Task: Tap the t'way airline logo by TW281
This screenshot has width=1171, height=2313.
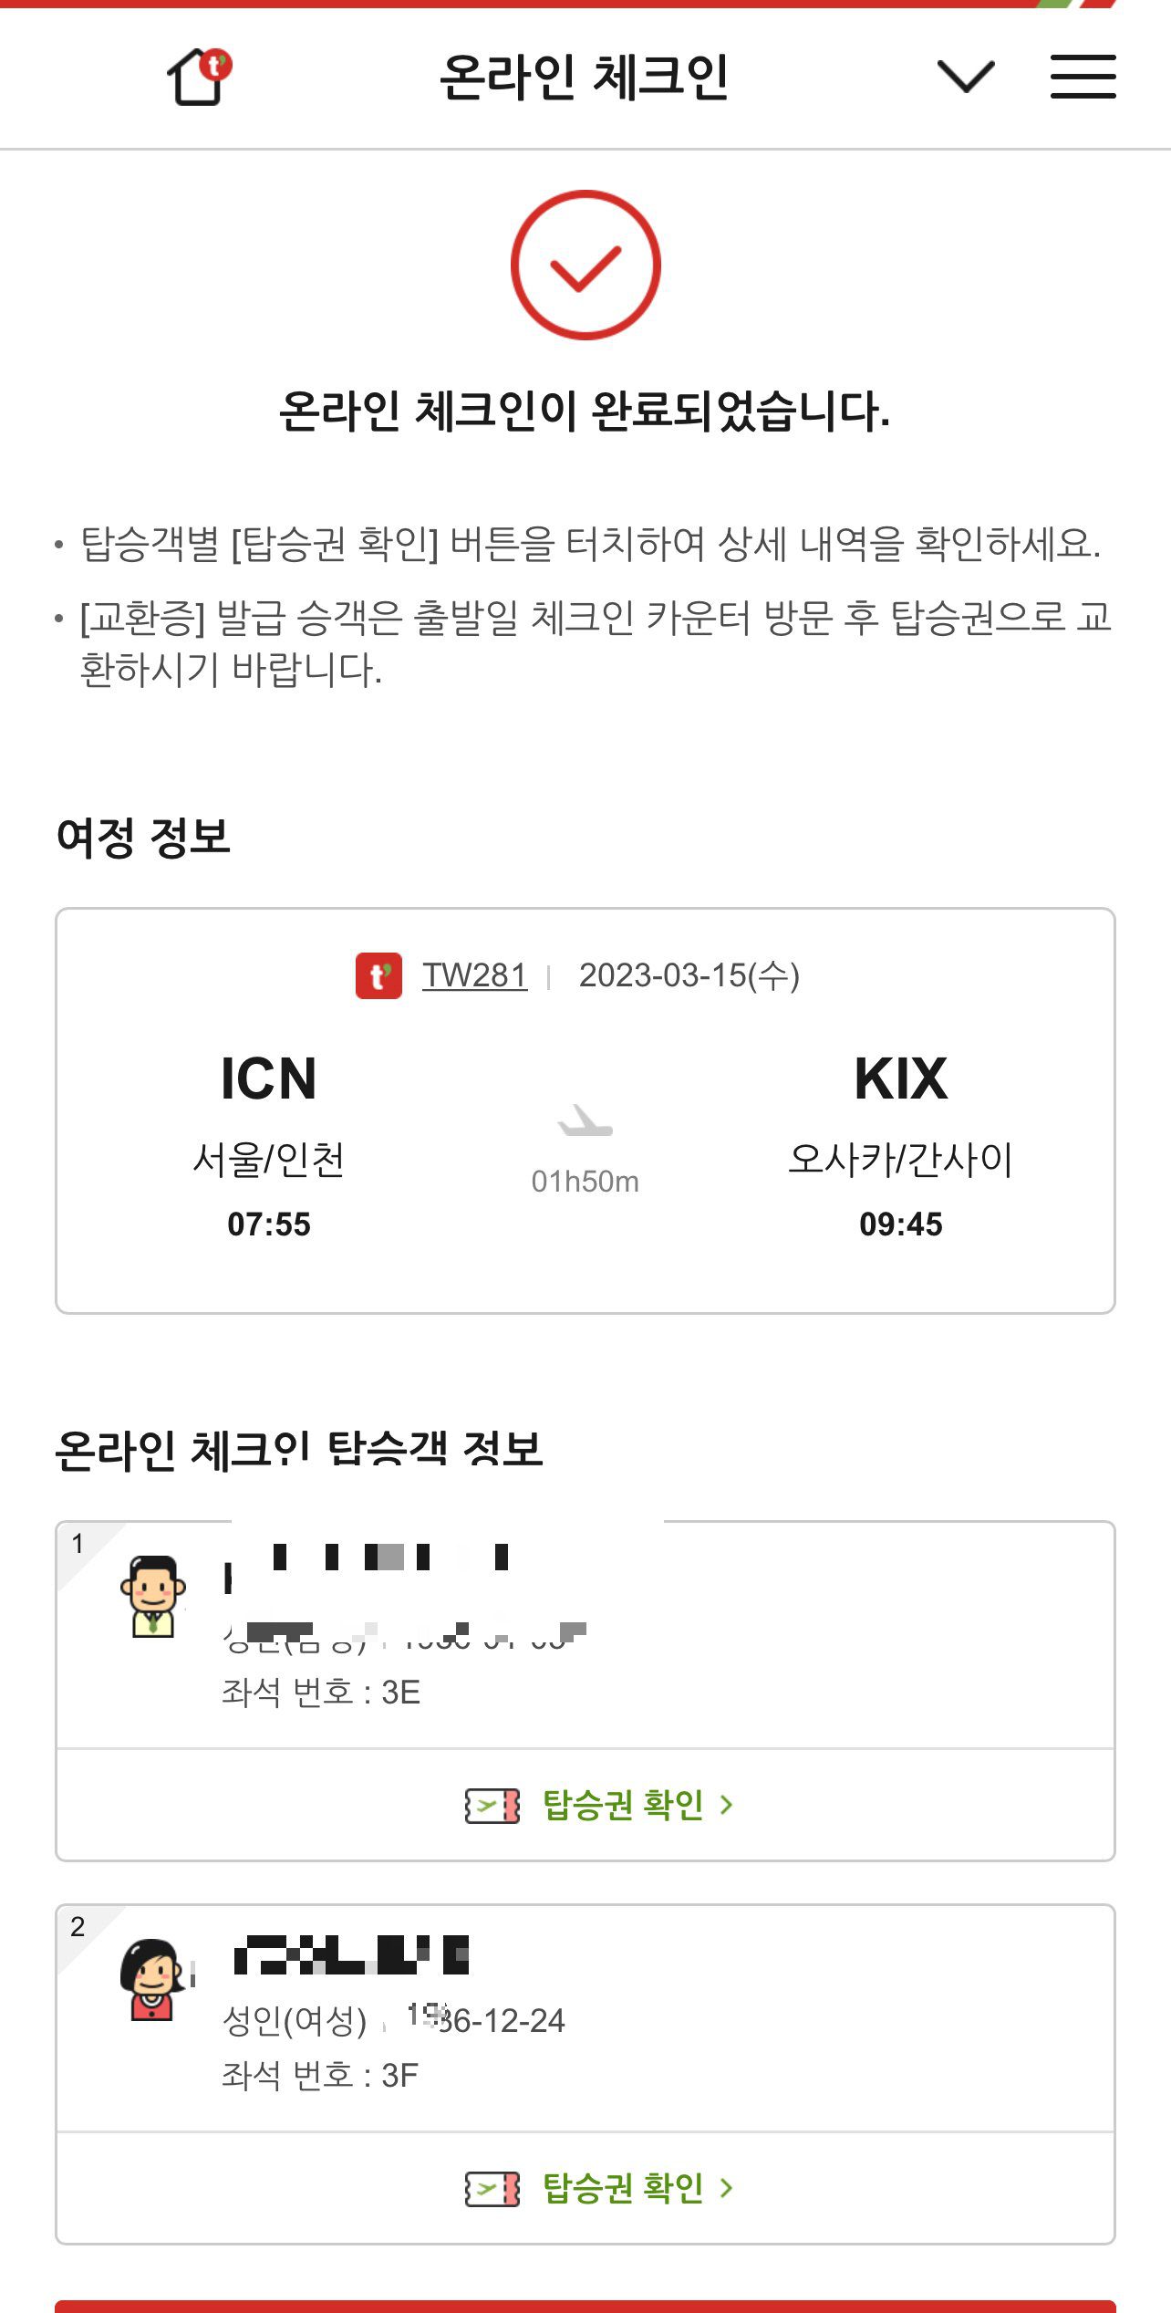Action: (x=378, y=976)
